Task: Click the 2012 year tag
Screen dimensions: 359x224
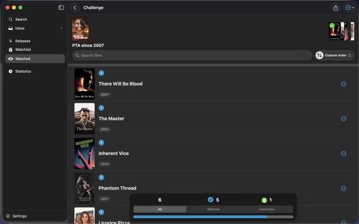Action: point(105,129)
